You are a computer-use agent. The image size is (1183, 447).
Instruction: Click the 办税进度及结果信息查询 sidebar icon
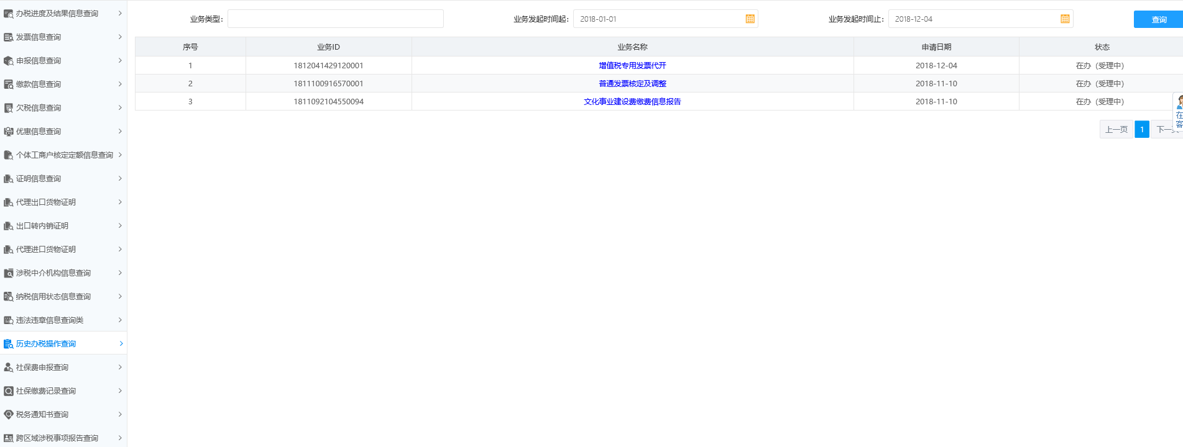pos(8,14)
